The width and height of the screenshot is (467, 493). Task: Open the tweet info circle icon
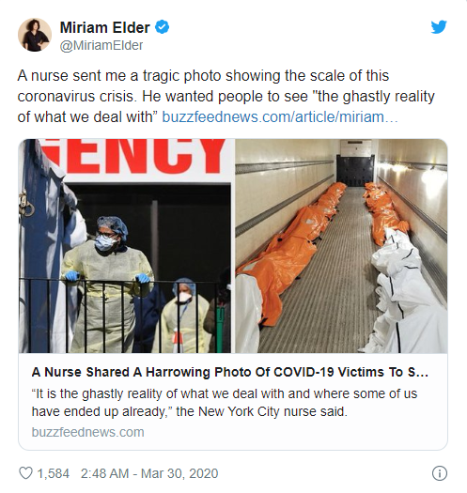(x=440, y=473)
